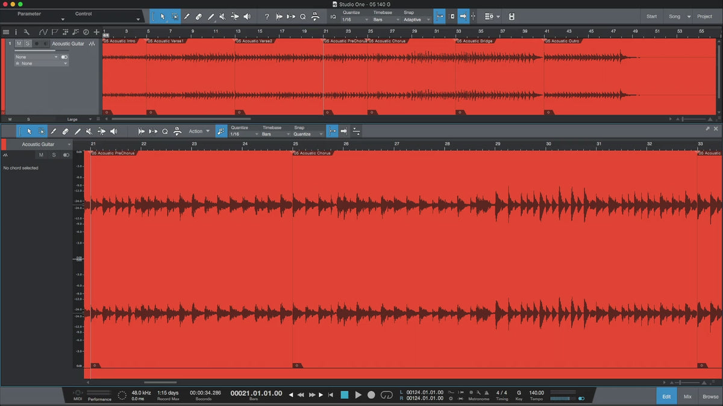Pick the Mute tool in top toolbar
The width and height of the screenshot is (723, 406).
click(222, 17)
